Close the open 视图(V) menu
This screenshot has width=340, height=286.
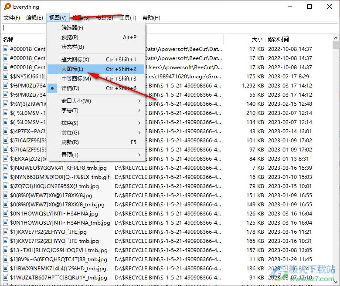pos(58,18)
